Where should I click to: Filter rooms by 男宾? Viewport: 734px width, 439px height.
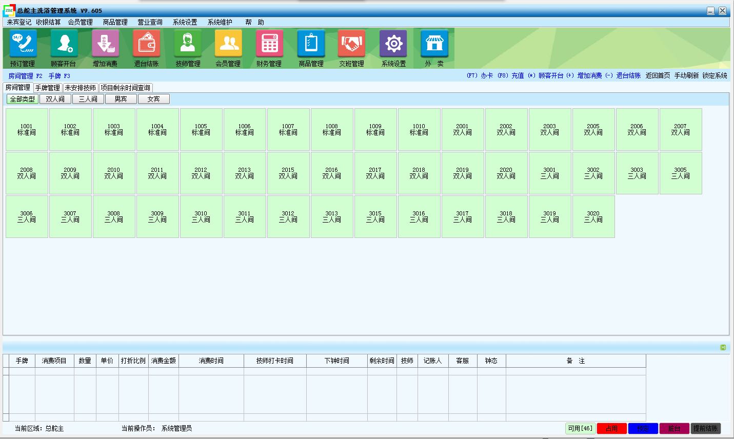121,99
